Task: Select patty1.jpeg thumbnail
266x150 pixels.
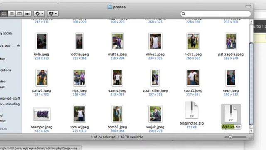Action: (x=42, y=77)
